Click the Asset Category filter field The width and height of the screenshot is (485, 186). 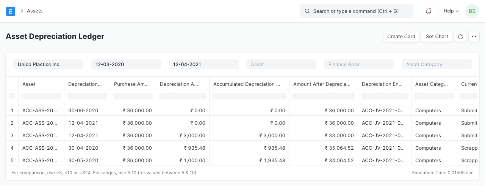tap(436, 65)
